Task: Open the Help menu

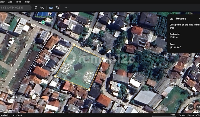Action: tap(27, 2)
